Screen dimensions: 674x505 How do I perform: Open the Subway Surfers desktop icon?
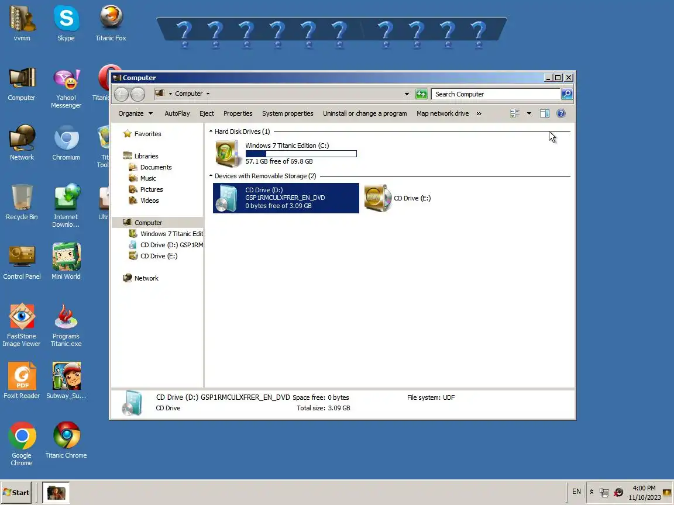pyautogui.click(x=66, y=381)
